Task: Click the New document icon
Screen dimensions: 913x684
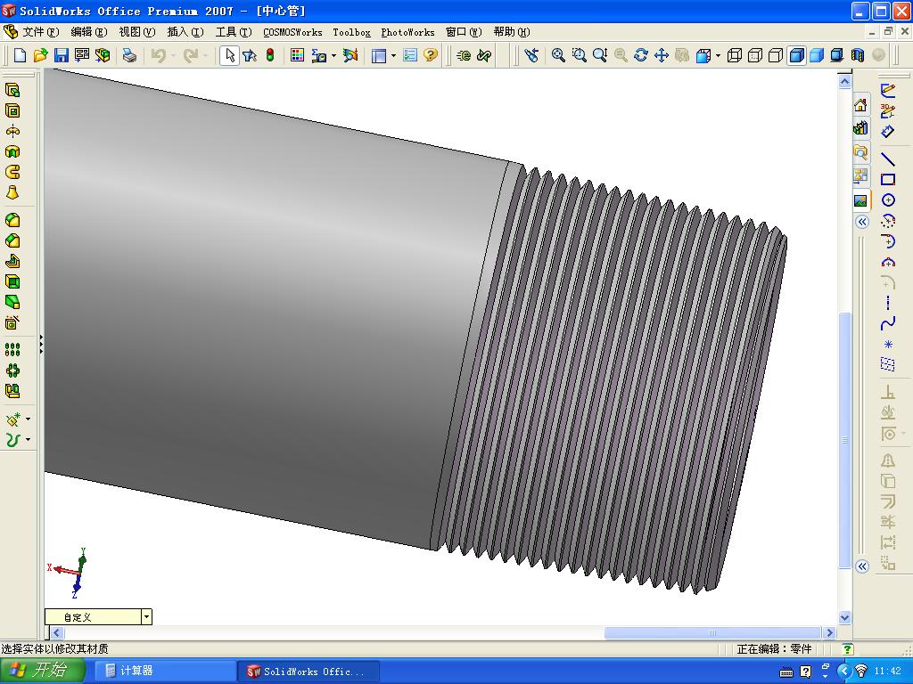Action: pos(20,55)
